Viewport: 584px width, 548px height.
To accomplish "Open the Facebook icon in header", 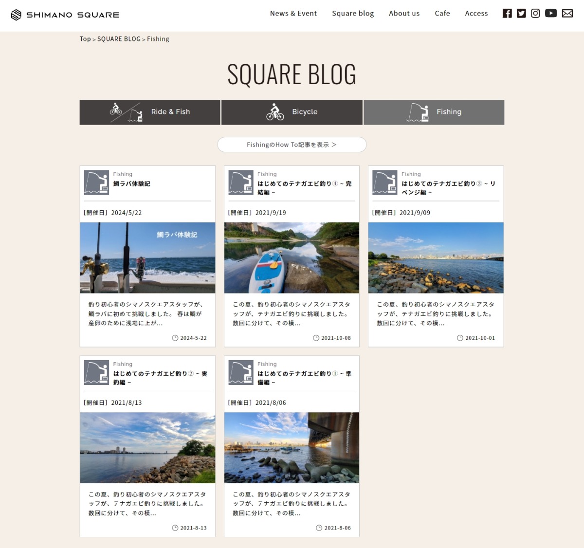I will coord(507,14).
